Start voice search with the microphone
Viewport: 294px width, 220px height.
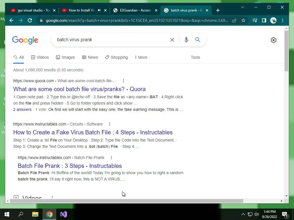(186, 40)
